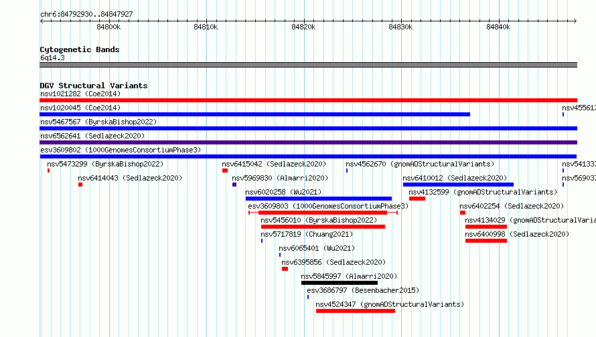Screen dimensions: 596x337
Task: Click the red nsv4524347 variant bar
Action: pyautogui.click(x=356, y=311)
